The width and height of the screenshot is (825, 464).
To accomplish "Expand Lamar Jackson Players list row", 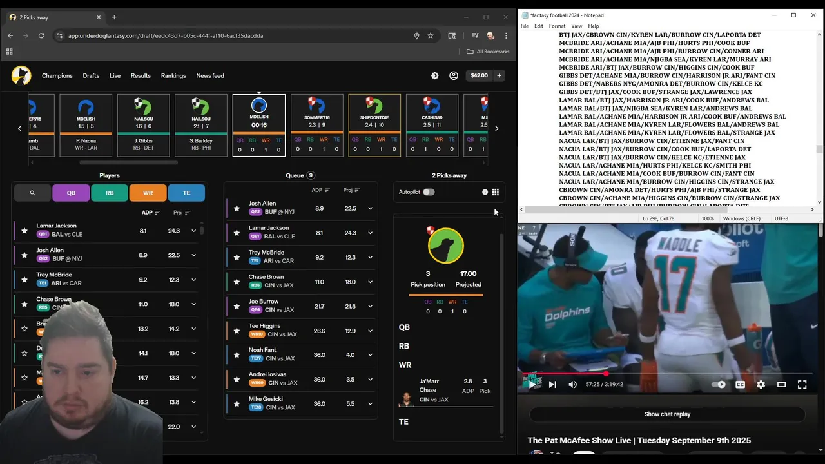I will [x=193, y=231].
